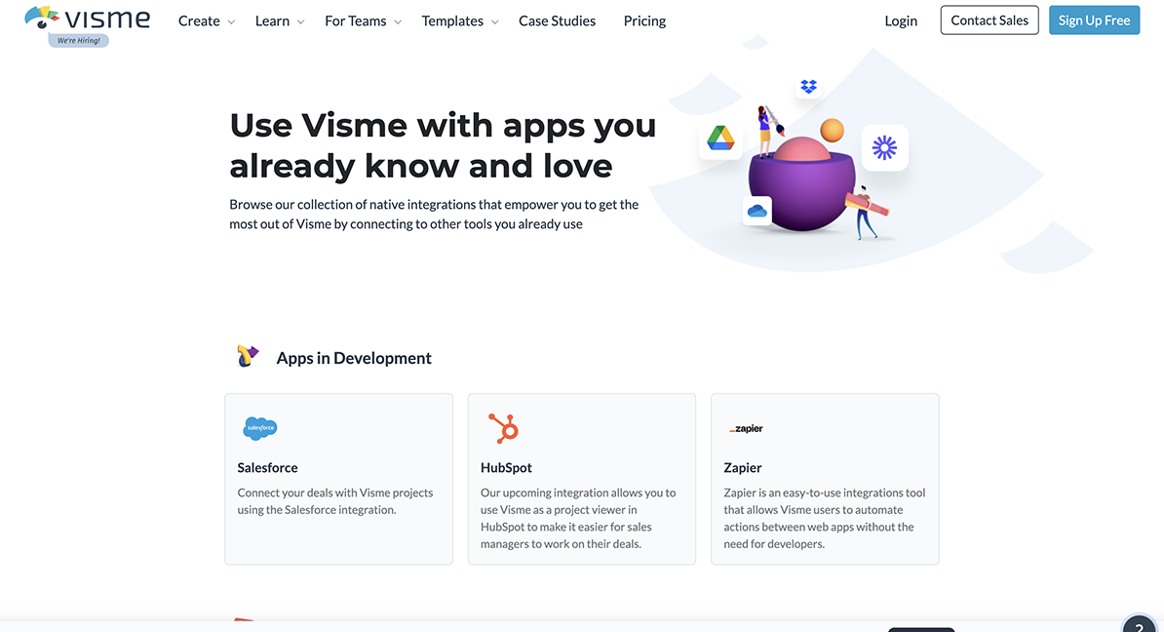
Task: Click the HubSpot sprocket icon
Action: pyautogui.click(x=503, y=427)
